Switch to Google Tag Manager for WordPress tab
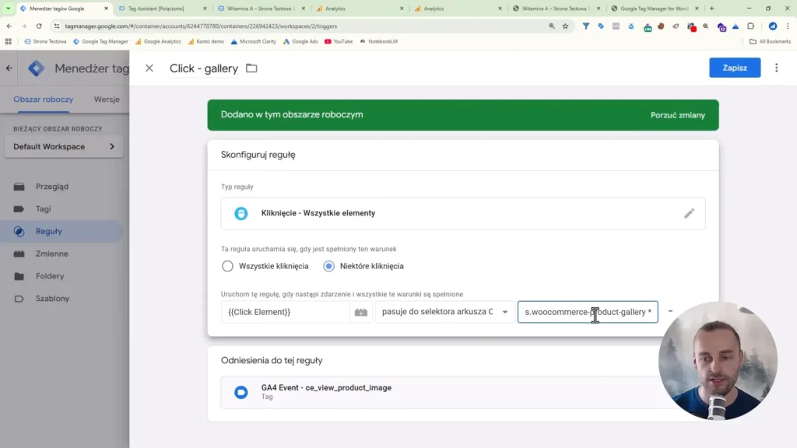 point(654,9)
